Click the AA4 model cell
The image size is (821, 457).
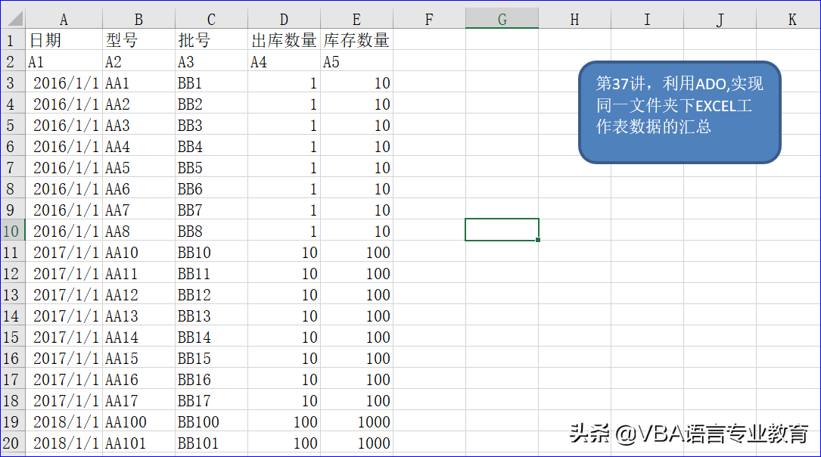point(138,146)
